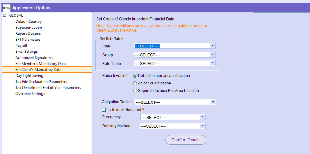Navigate to Overtime Settings
The height and width of the screenshot is (154, 310).
point(30,94)
